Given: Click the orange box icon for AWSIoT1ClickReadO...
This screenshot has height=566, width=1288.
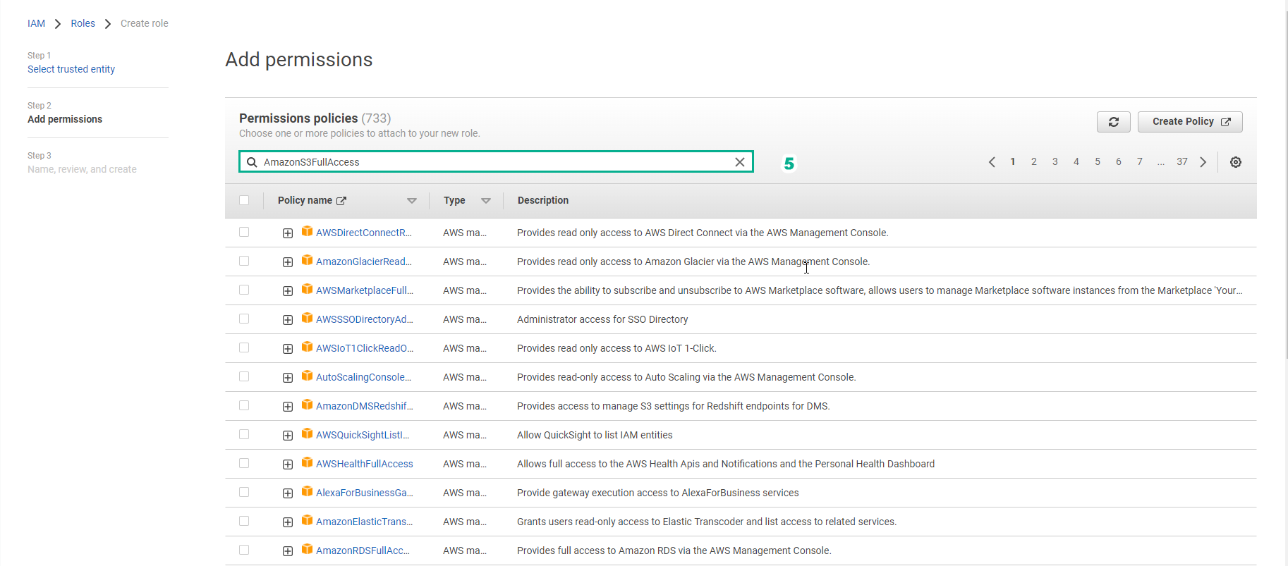Looking at the screenshot, I should pyautogui.click(x=307, y=347).
